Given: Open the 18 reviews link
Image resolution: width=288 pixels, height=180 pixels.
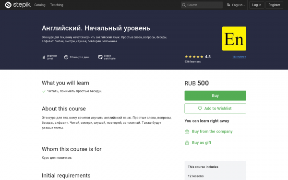Looking at the screenshot, I should (239, 57).
